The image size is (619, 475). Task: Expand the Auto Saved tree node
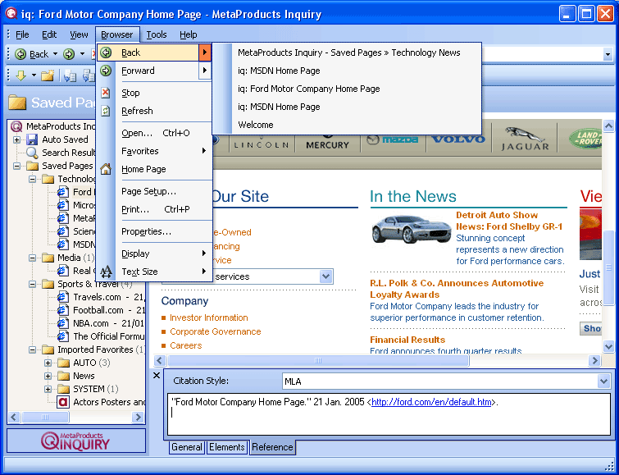[x=16, y=139]
